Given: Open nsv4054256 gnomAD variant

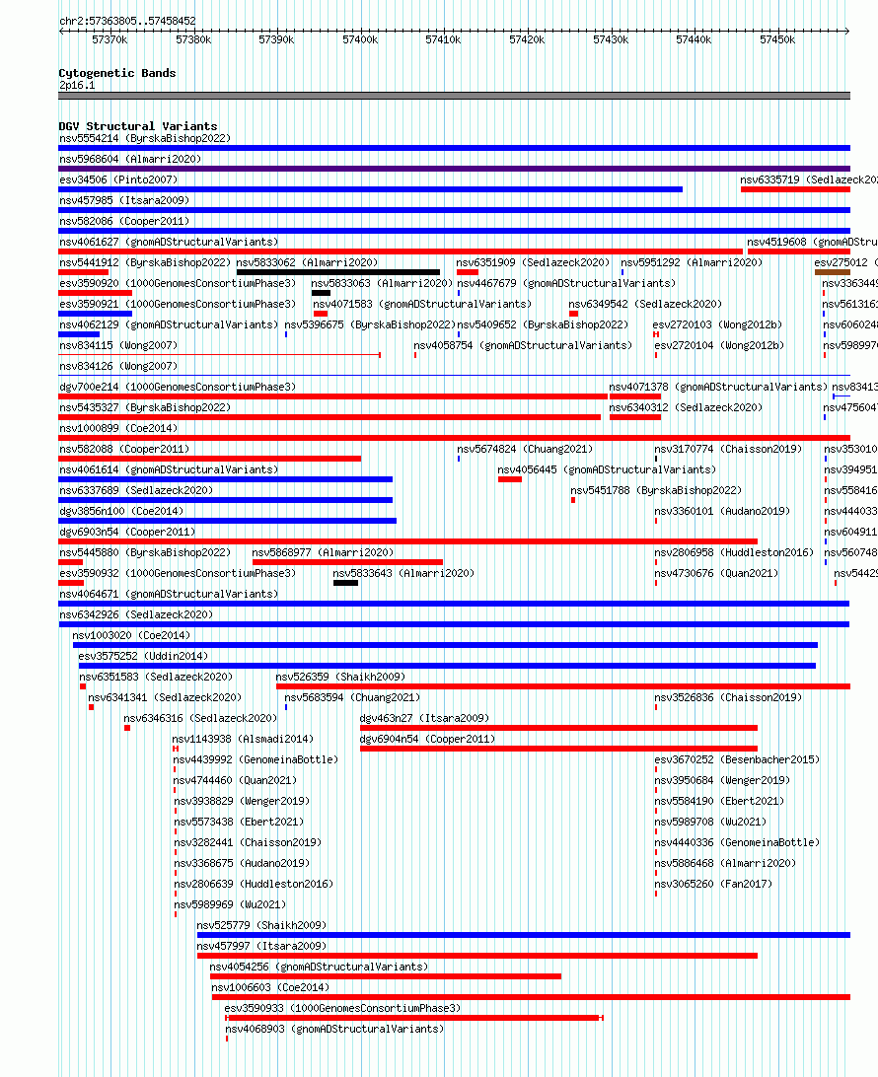Looking at the screenshot, I should point(319,967).
